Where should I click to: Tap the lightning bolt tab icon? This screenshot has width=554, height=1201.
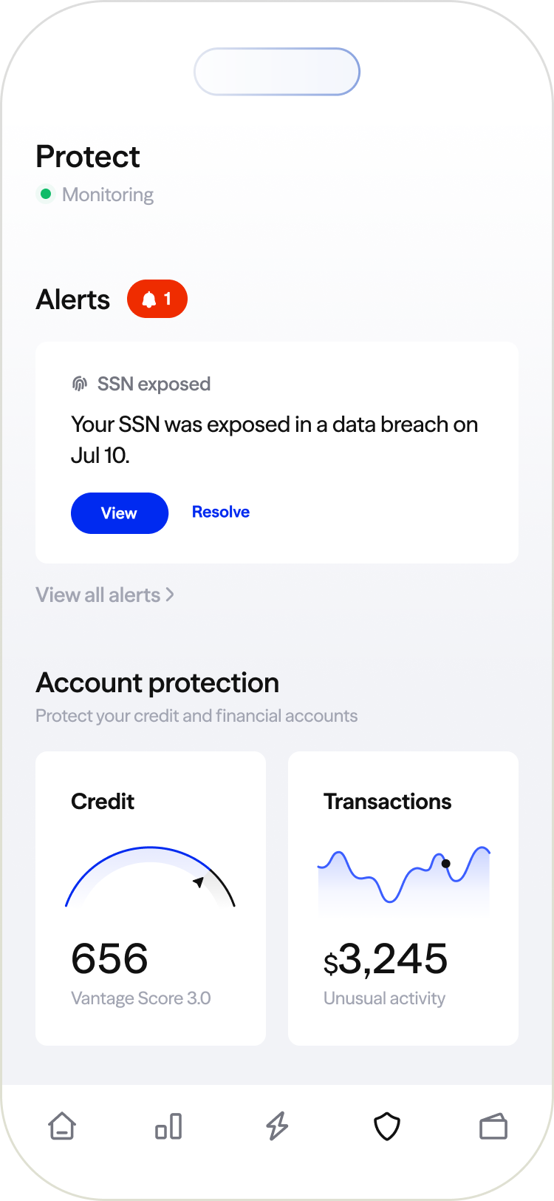(x=277, y=1126)
